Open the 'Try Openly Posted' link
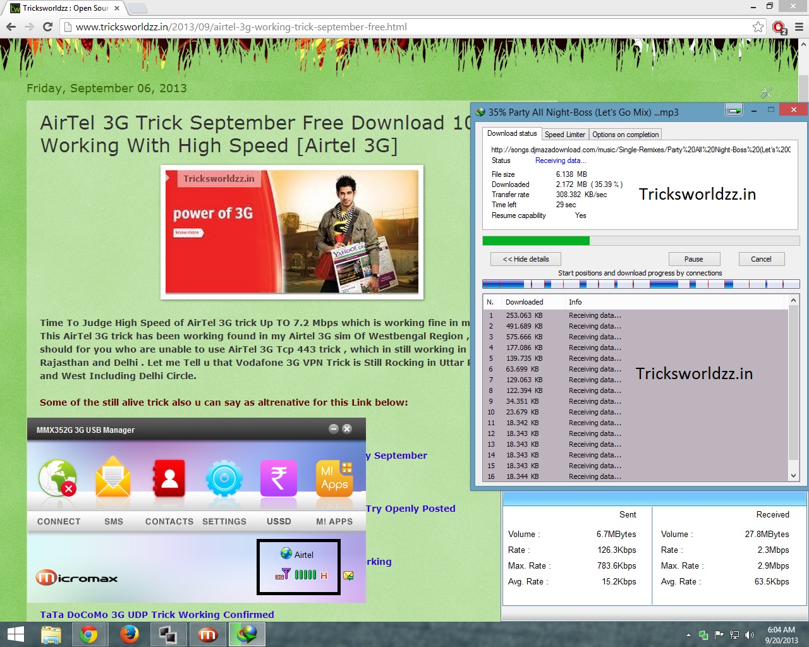Image resolution: width=809 pixels, height=647 pixels. coord(411,509)
